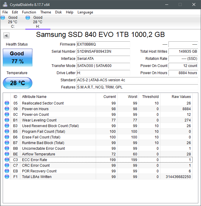Select the ECC Error Rate attribute name
This screenshot has height=206, width=201.
tap(35, 160)
